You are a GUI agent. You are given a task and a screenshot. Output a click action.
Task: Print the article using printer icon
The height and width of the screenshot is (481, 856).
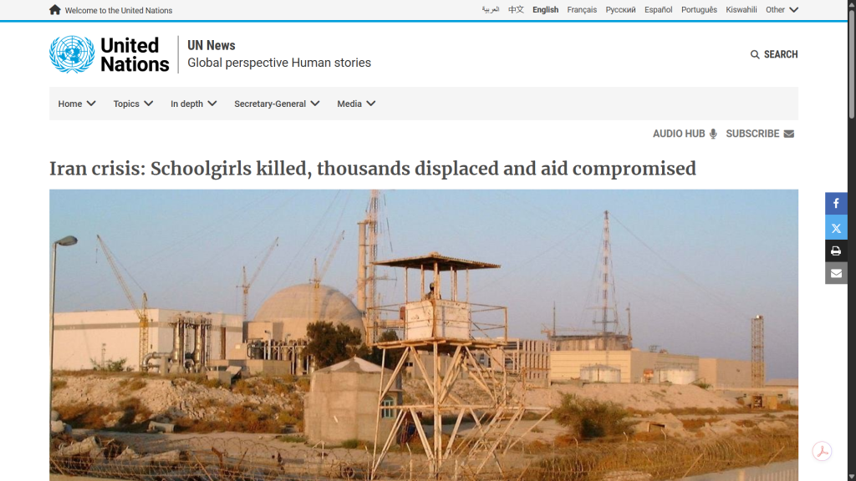(836, 251)
